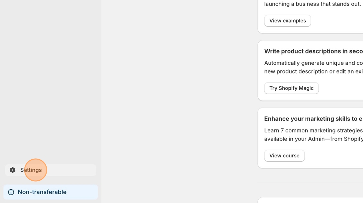The image size is (363, 203).
Task: Click the Settings gear icon
Action: (13, 170)
